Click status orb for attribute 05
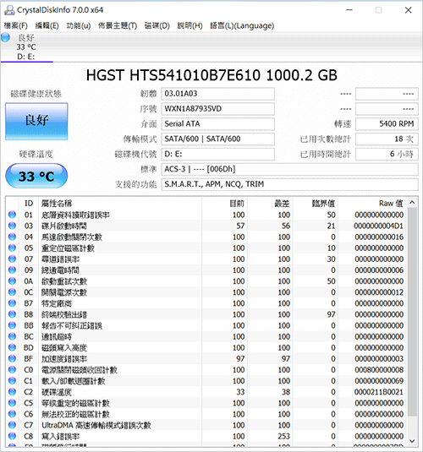Image resolution: width=423 pixels, height=452 pixels. (12, 248)
